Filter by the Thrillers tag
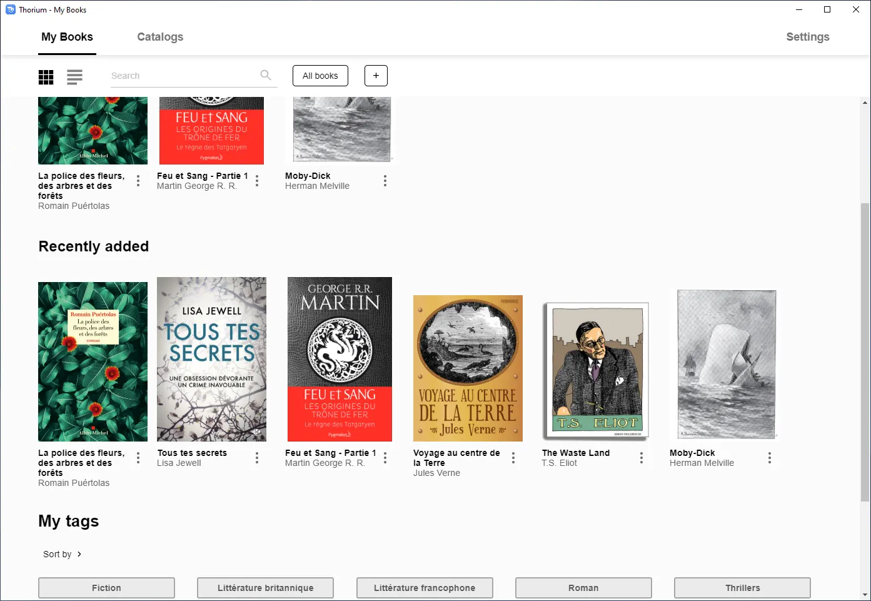 [742, 588]
